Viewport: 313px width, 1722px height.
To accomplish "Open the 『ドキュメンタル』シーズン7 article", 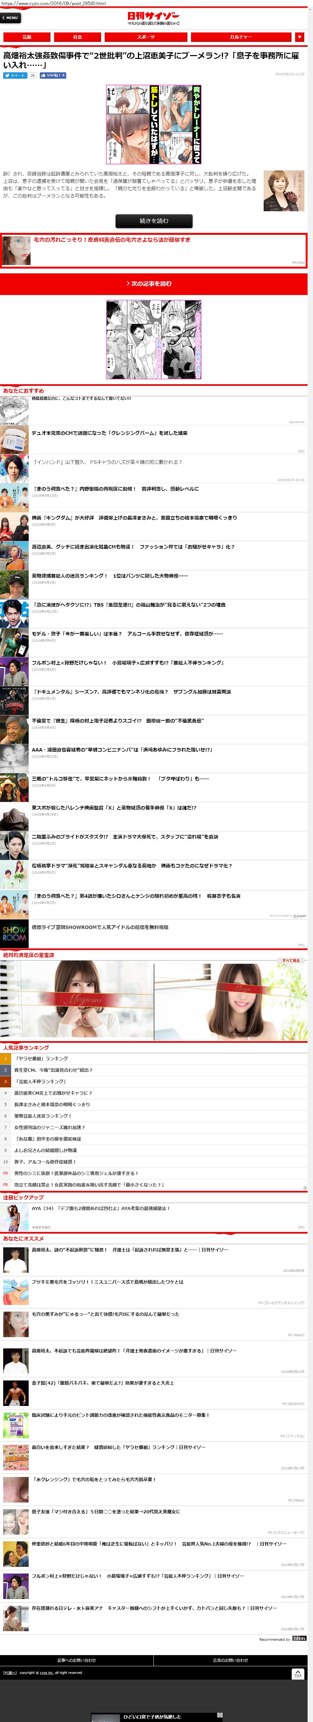I will (x=132, y=691).
